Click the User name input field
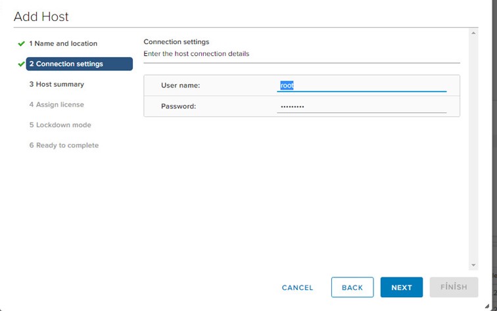Viewport: 497px width, 311px height. (362, 85)
